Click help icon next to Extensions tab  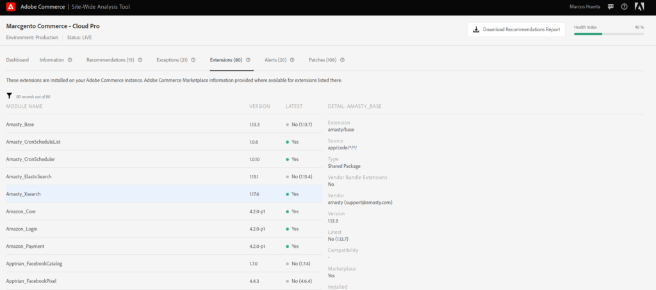coord(248,59)
